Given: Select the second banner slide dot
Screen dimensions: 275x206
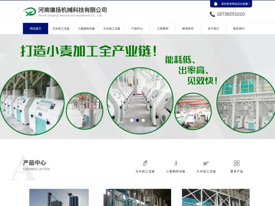Looking at the screenshot, I should click(x=137, y=120).
